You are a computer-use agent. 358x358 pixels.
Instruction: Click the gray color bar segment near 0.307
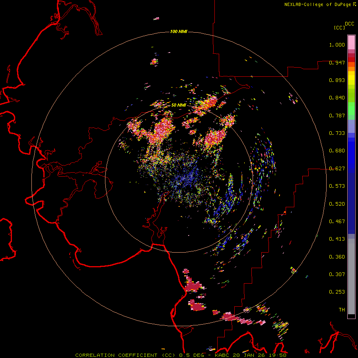[x=351, y=278]
